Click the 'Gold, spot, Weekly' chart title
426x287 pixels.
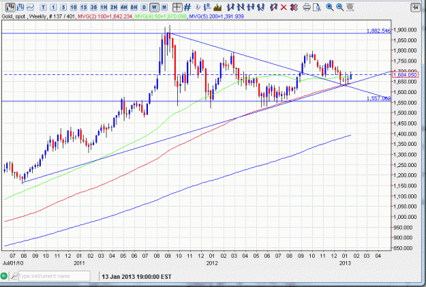click(x=24, y=16)
